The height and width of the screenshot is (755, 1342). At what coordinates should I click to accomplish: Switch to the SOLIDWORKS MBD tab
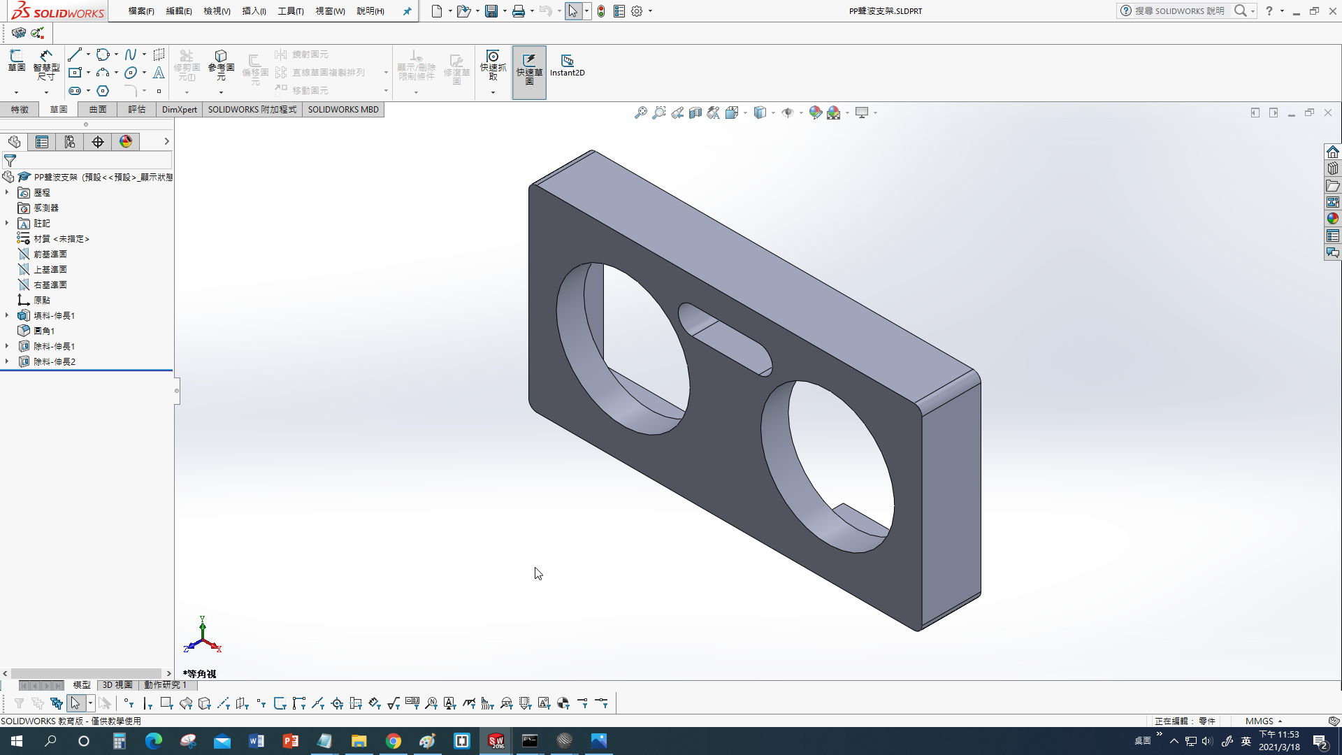(343, 110)
